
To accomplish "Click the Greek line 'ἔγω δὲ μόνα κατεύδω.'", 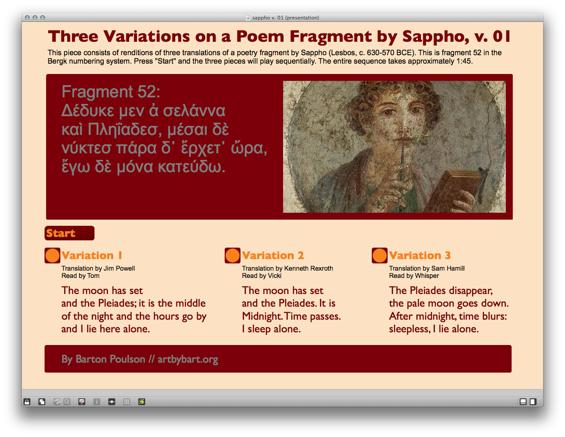I will (x=143, y=168).
